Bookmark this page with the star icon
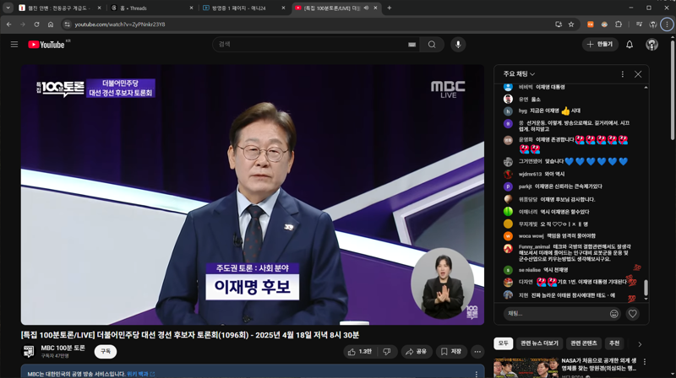 (571, 24)
